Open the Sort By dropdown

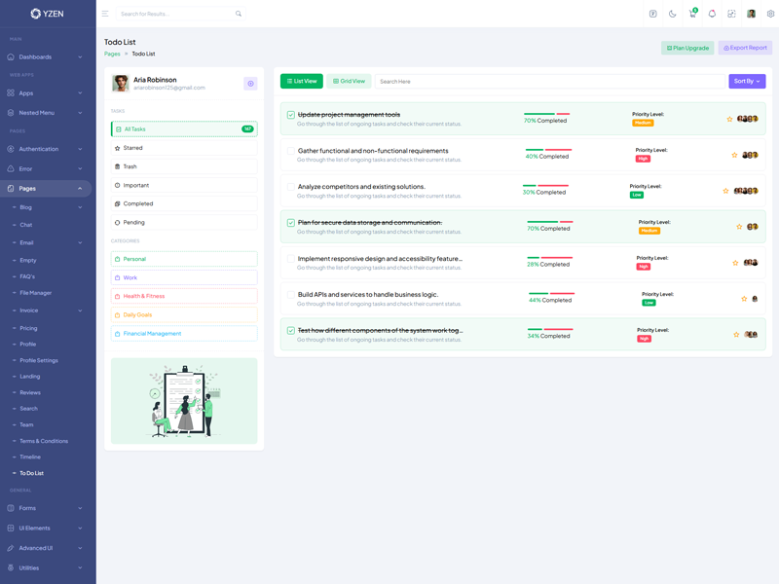click(747, 82)
